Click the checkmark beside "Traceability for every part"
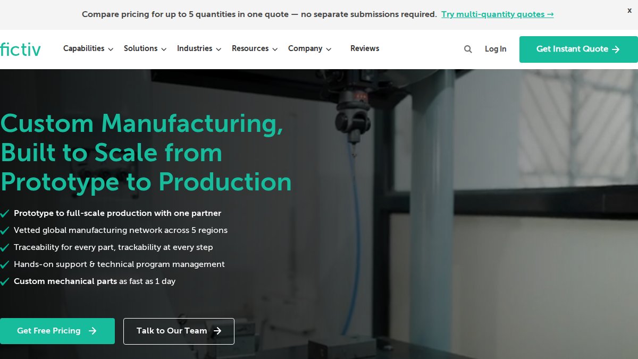This screenshot has height=359, width=638. [x=5, y=248]
